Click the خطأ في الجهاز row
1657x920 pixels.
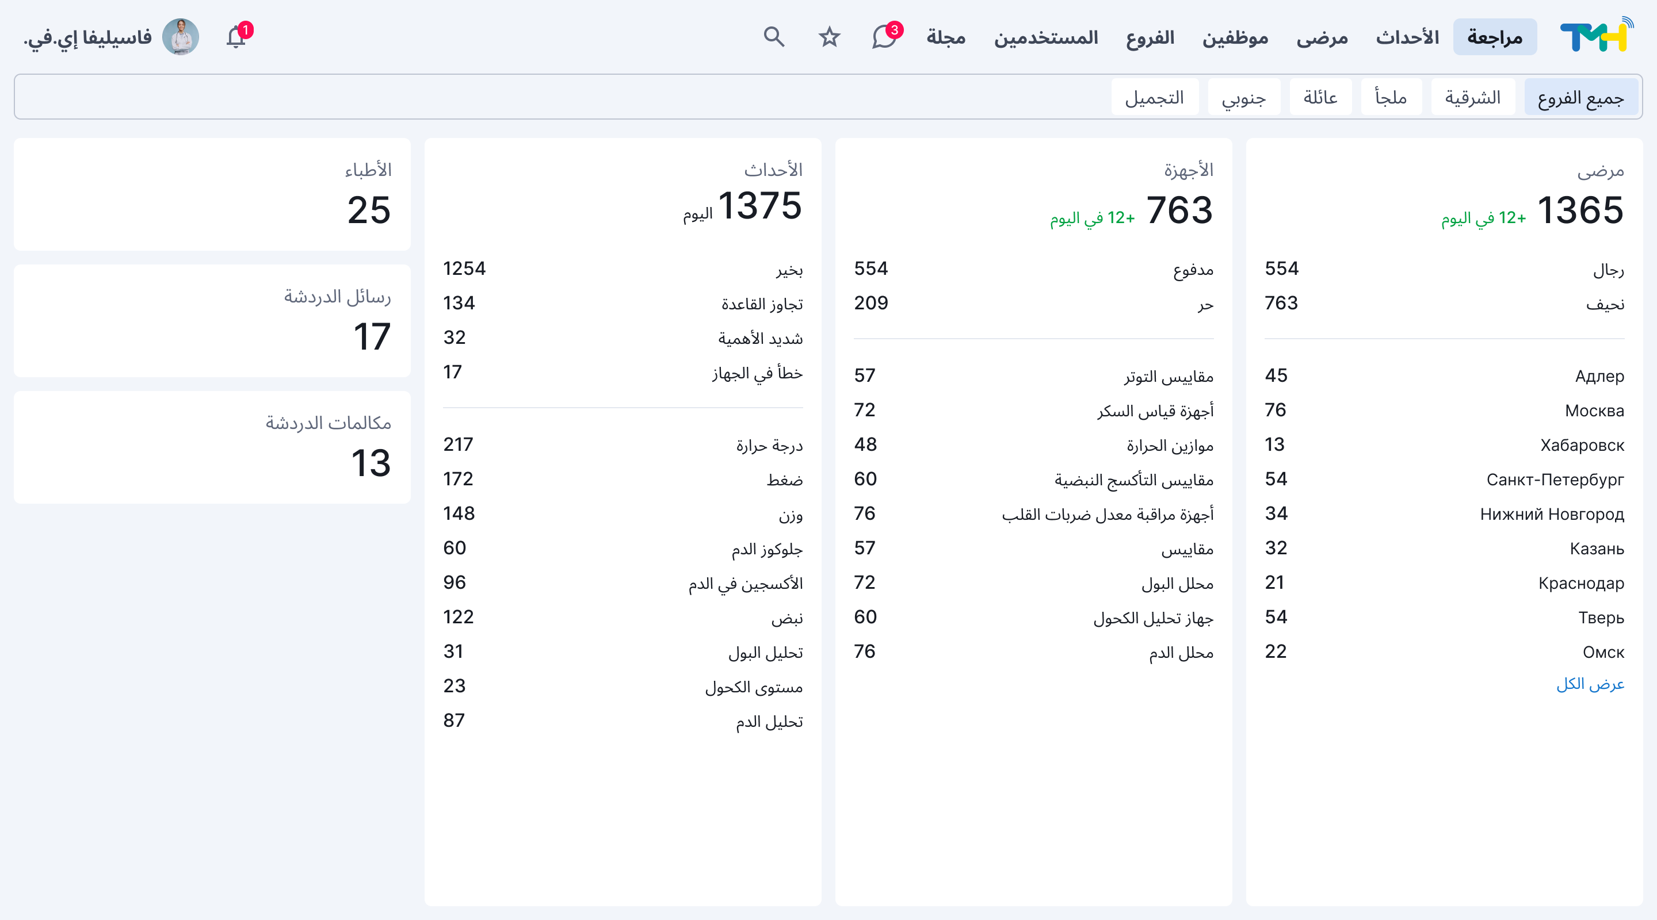point(623,372)
